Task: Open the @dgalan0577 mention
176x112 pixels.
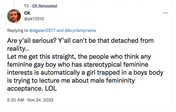Action: [42, 30]
